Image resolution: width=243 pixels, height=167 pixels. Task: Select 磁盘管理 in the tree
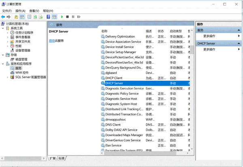(21, 59)
